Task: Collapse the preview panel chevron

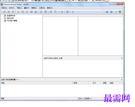Action: click(x=122, y=58)
